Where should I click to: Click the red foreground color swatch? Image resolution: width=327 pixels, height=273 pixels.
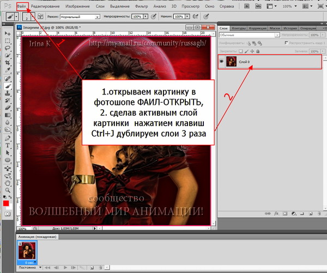(x=6, y=203)
